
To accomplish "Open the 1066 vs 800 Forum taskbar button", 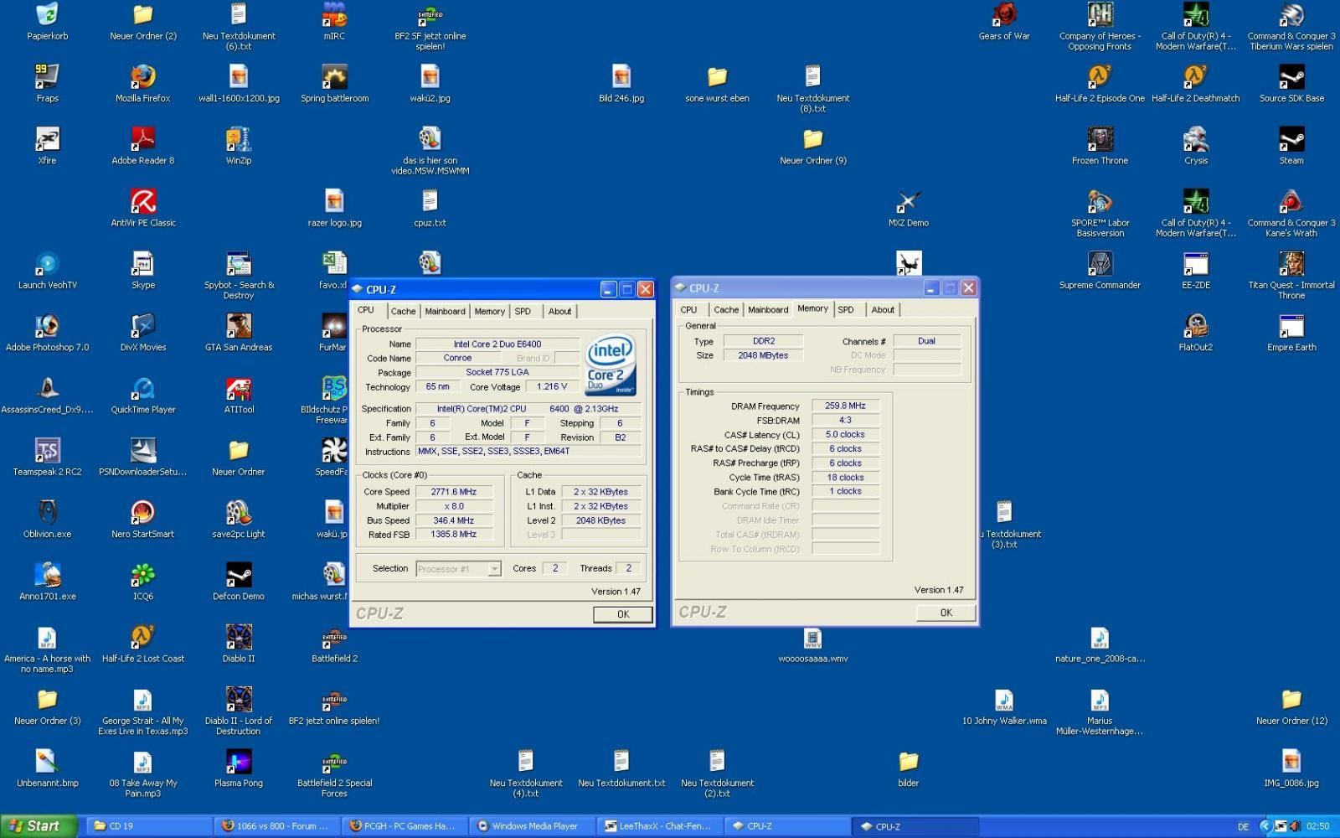I will pyautogui.click(x=276, y=826).
